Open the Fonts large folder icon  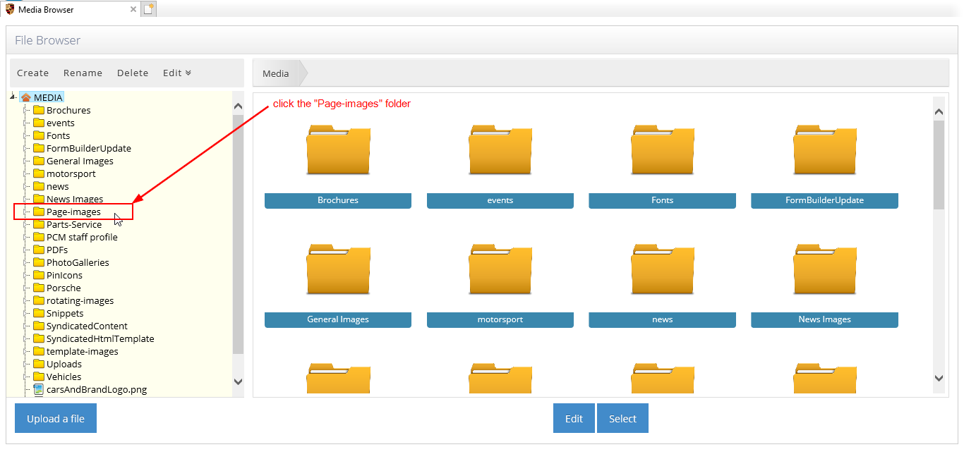coord(662,151)
